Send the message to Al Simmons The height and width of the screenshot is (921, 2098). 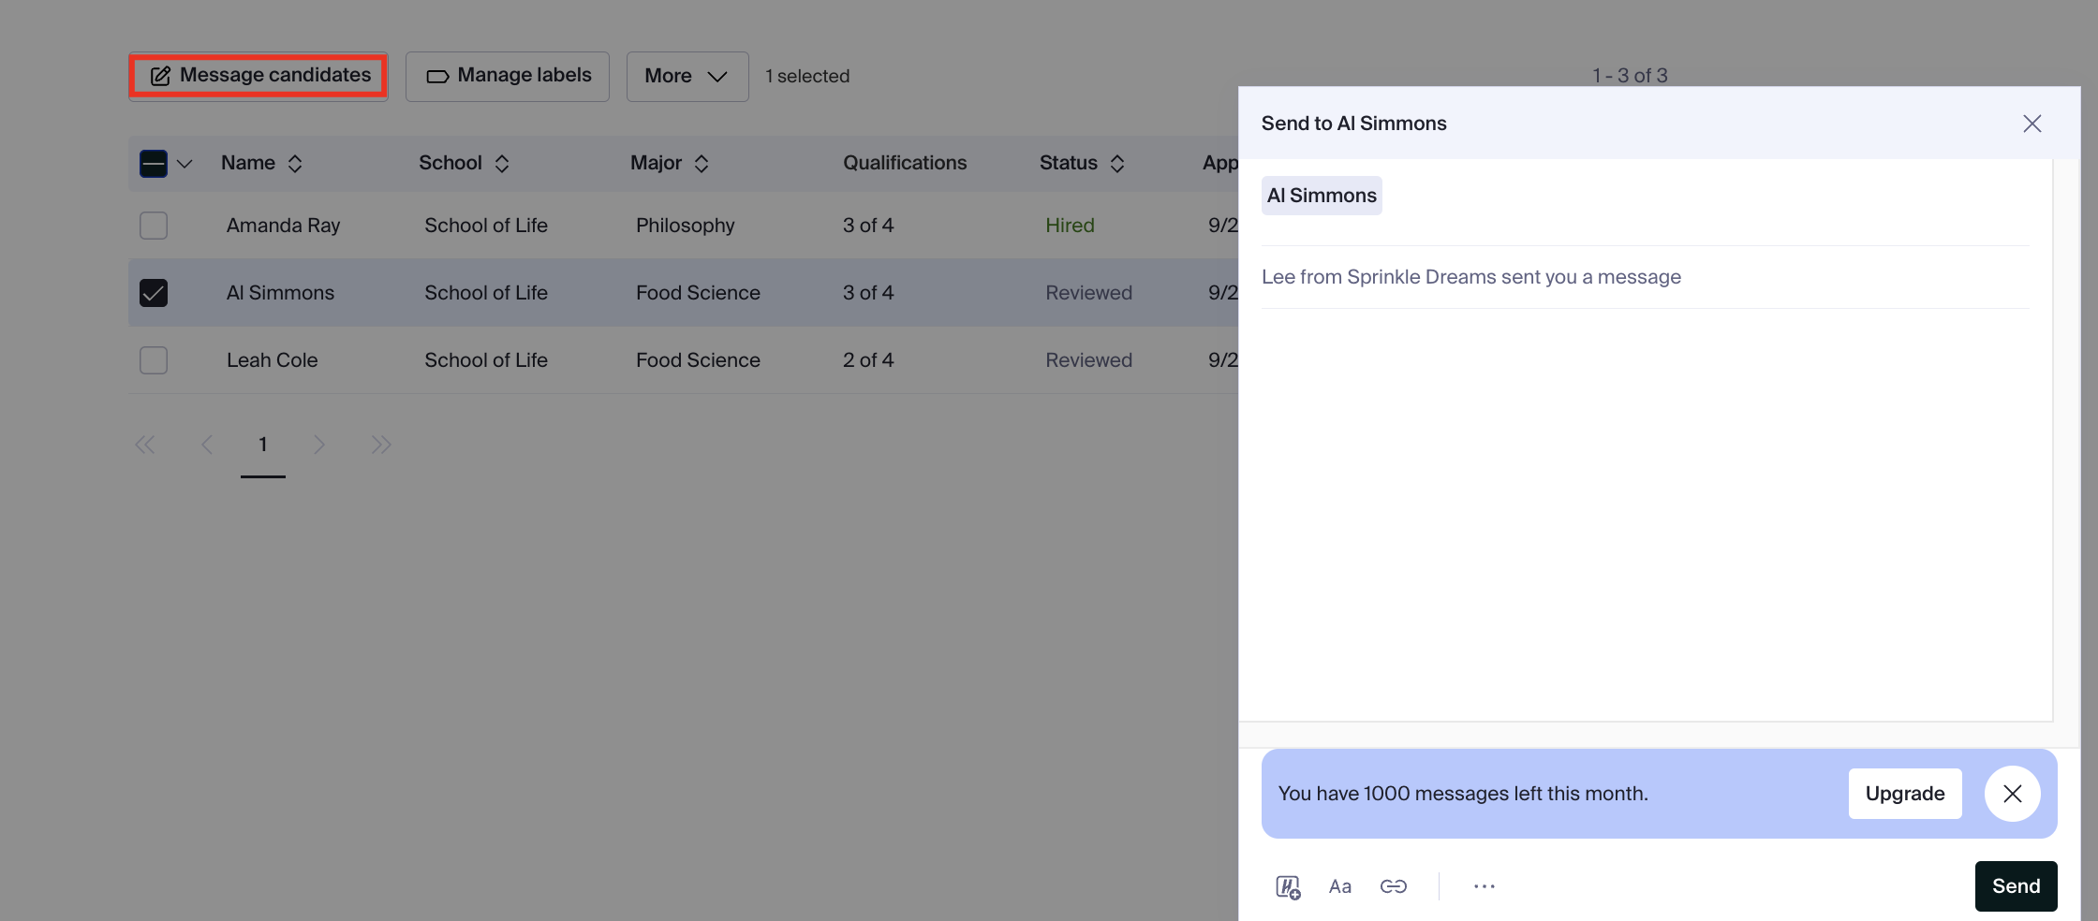pyautogui.click(x=2016, y=885)
